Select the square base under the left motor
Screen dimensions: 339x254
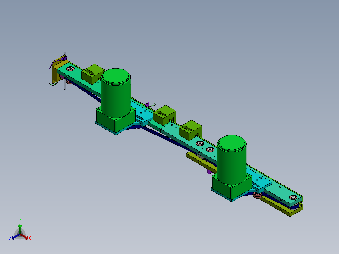(116, 121)
